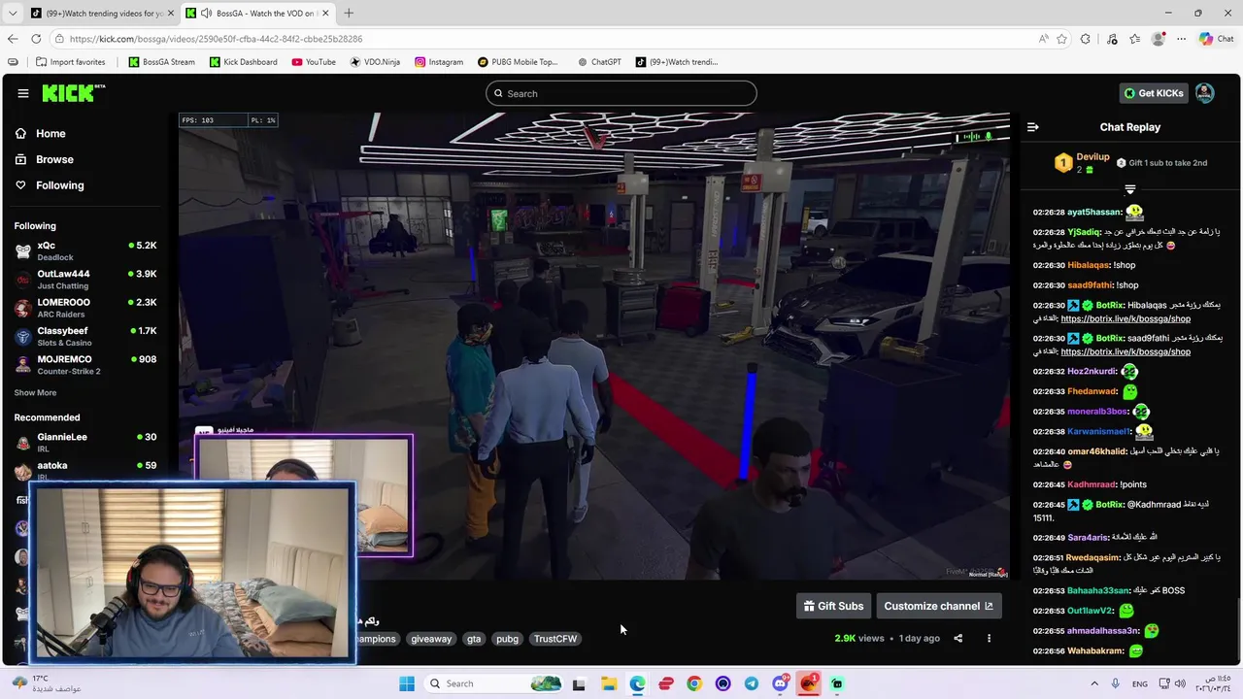
Task: Mute tab via speaker icon on BossGA tab
Action: (x=206, y=14)
